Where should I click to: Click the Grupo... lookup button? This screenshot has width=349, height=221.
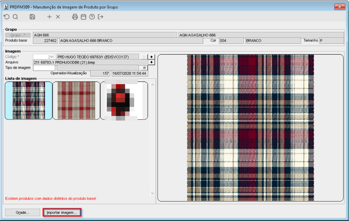tap(18, 35)
